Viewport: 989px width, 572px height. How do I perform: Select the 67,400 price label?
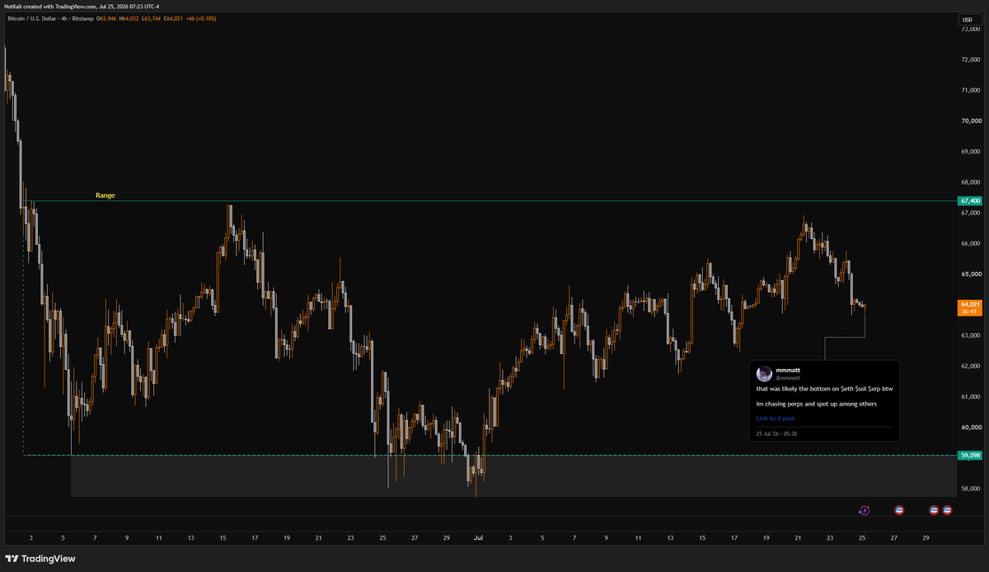pyautogui.click(x=970, y=200)
